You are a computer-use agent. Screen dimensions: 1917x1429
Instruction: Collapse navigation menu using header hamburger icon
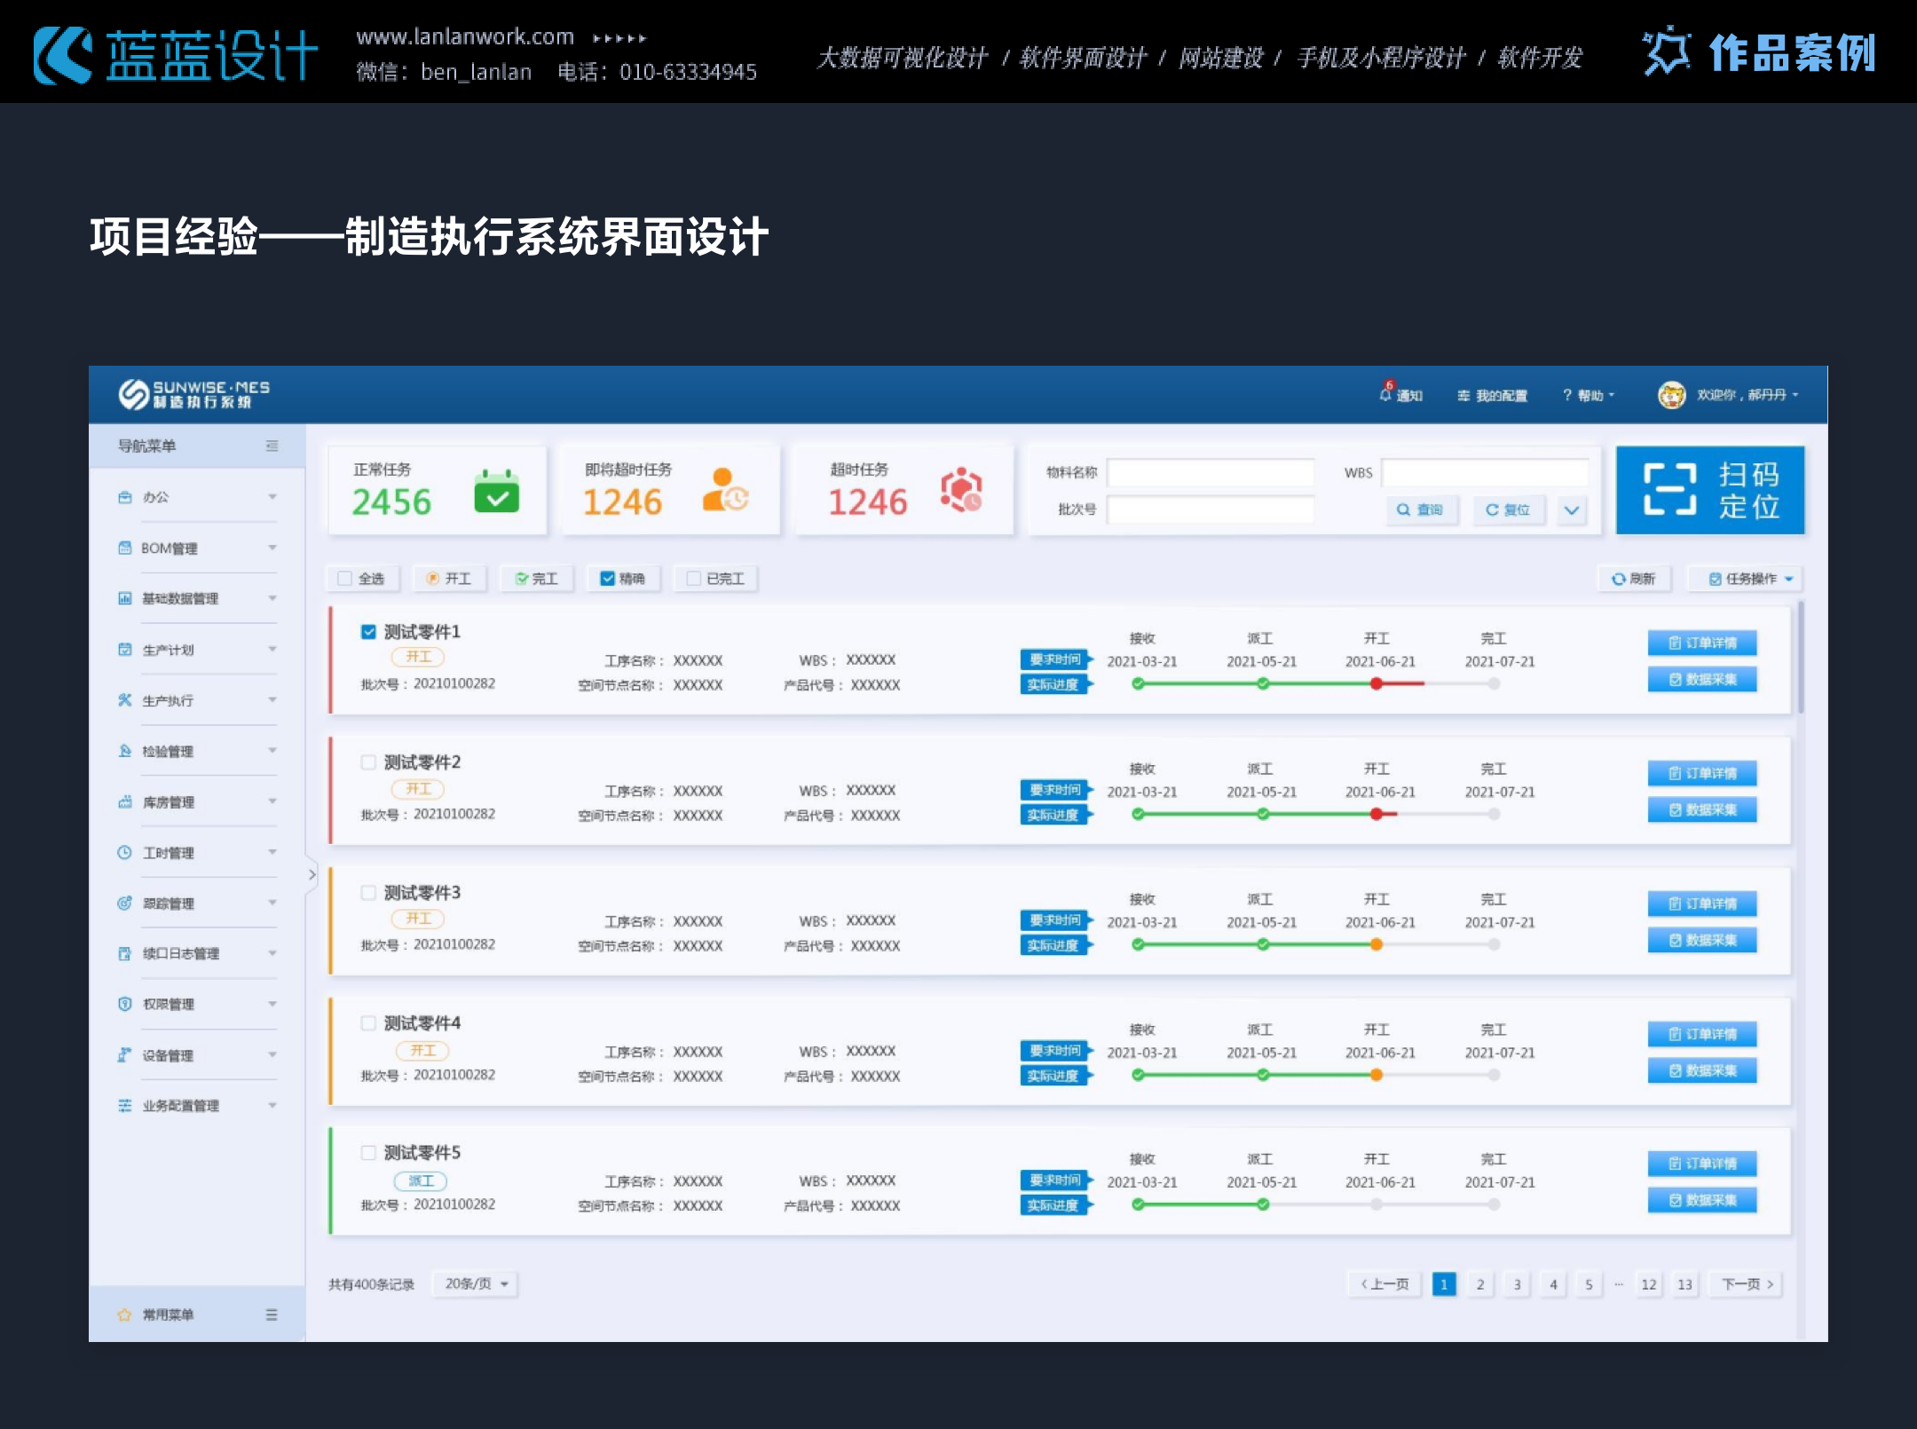pos(272,446)
